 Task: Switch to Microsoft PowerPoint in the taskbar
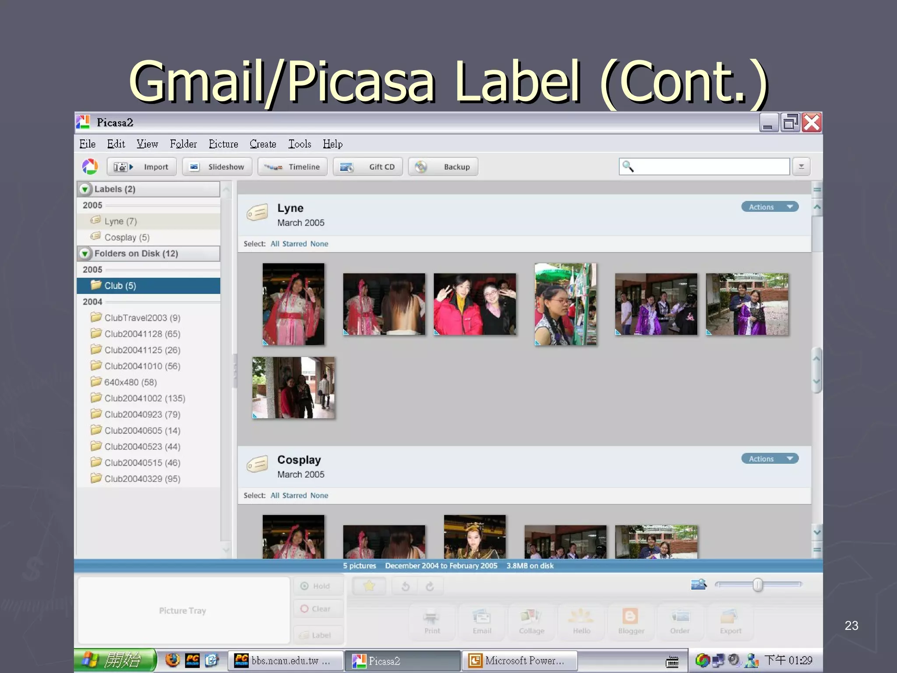click(x=519, y=661)
